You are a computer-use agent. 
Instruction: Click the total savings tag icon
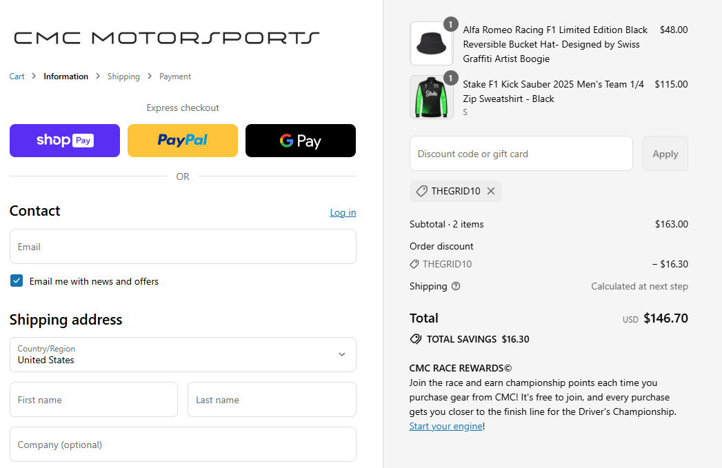point(415,339)
